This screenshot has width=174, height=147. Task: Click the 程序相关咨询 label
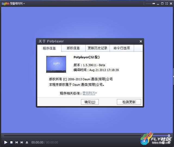[71, 93]
